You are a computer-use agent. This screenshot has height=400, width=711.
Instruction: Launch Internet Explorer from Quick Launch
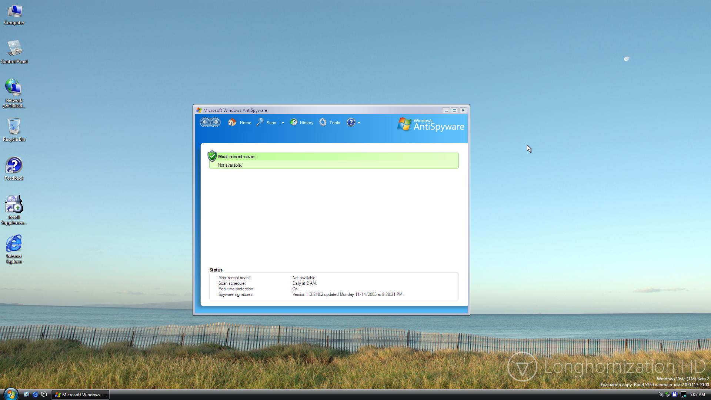pos(35,394)
